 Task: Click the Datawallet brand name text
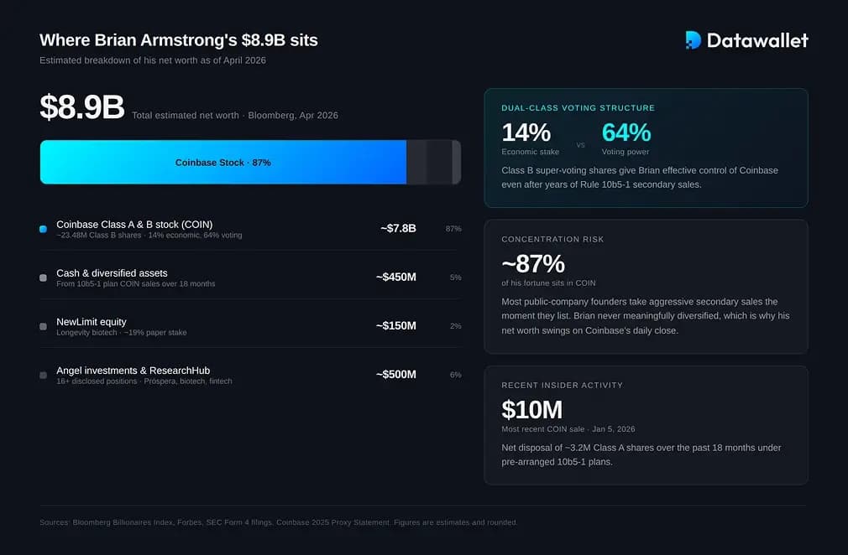[x=757, y=40]
